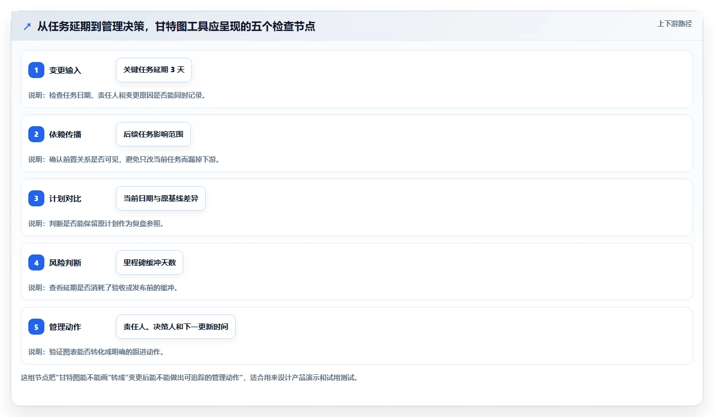Click the 依赖传播 step title
Image resolution: width=714 pixels, height=417 pixels.
click(65, 134)
